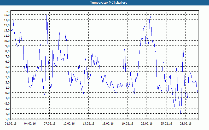The width and height of the screenshot is (209, 130).
Task: Click the 4,0 y-axis label
Action: (7, 72)
